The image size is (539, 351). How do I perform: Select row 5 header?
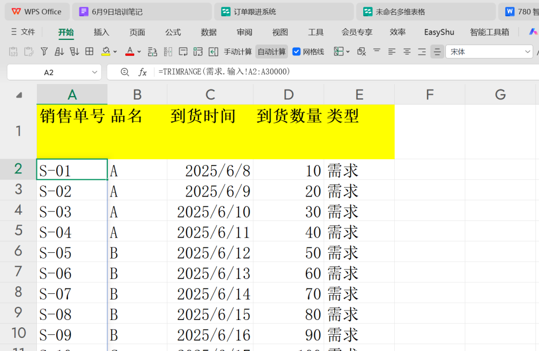(18, 231)
